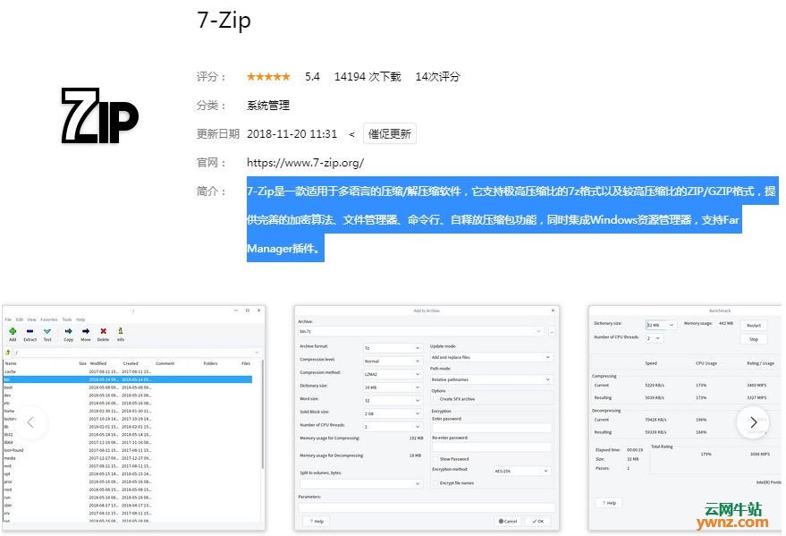Click the file list vertical scrollbar
786x536 pixels.
262,416
